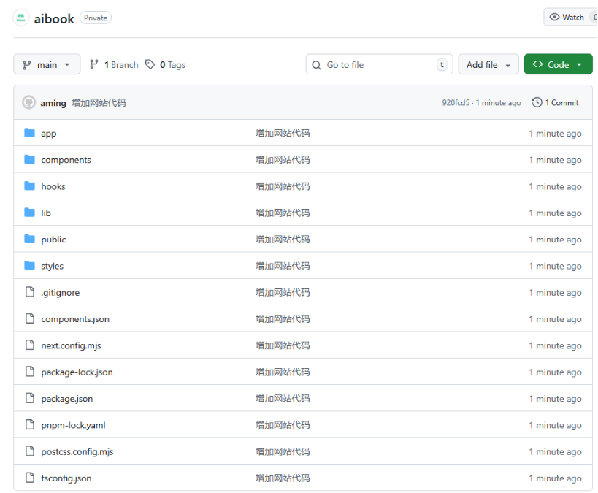Click '1 minute ago' in styles row
Viewport: 598px width, 493px height.
(555, 266)
